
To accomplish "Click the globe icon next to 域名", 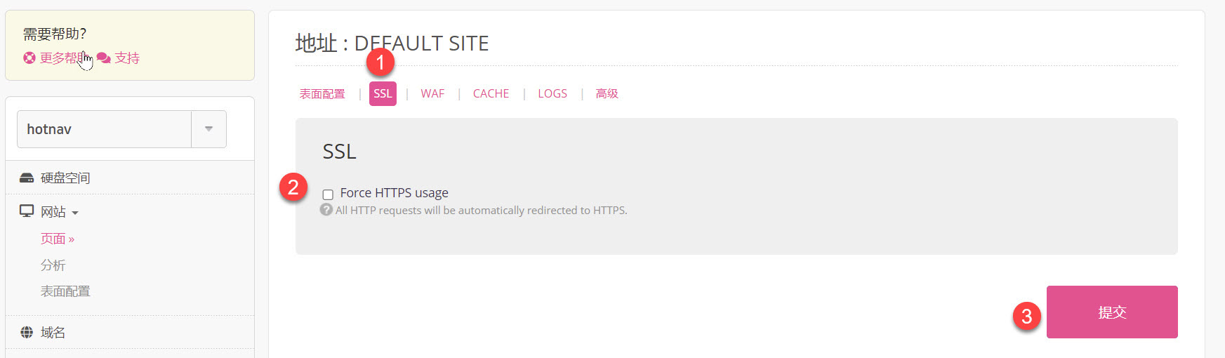I will 27,333.
